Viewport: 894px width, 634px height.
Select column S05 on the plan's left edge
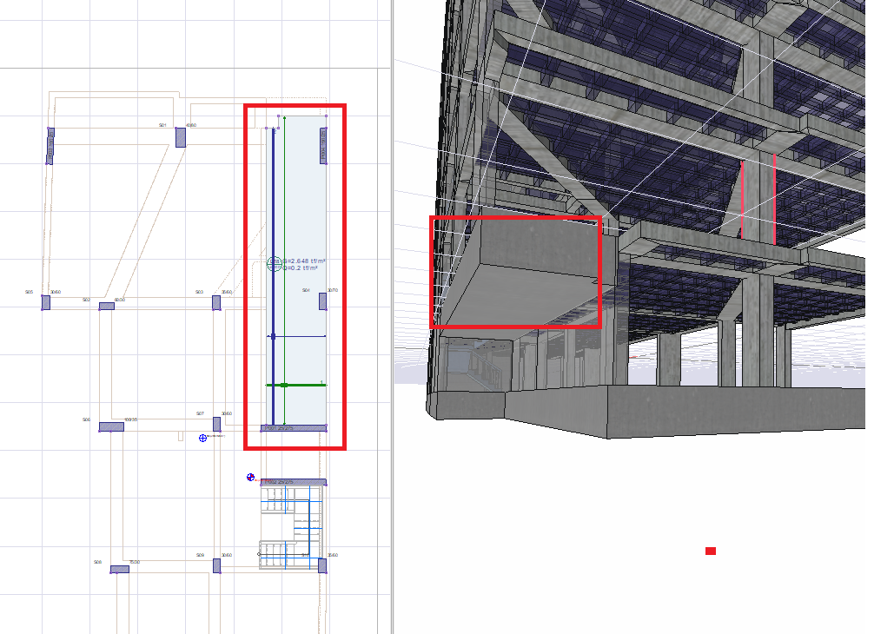pos(45,302)
